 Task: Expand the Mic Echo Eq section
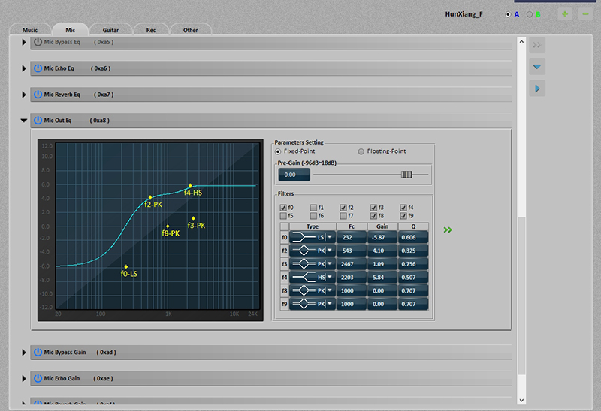(24, 68)
